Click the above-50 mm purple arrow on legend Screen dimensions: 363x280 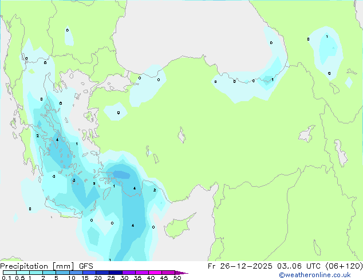(181, 273)
